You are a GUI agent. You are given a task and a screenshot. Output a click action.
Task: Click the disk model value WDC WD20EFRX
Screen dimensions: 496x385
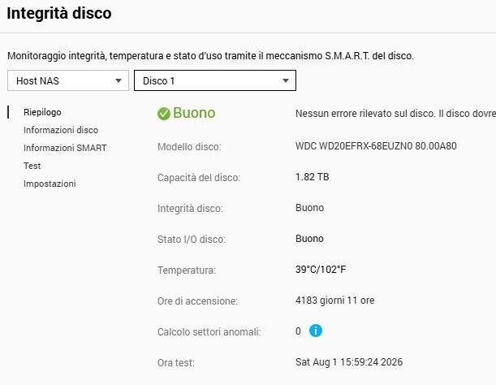pos(376,146)
